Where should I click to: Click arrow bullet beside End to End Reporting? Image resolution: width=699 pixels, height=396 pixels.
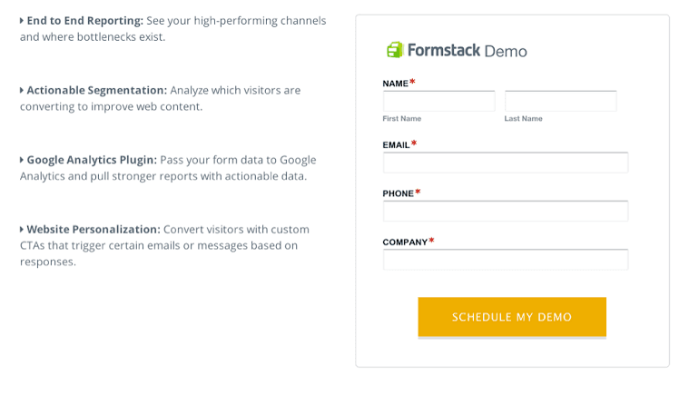(22, 20)
